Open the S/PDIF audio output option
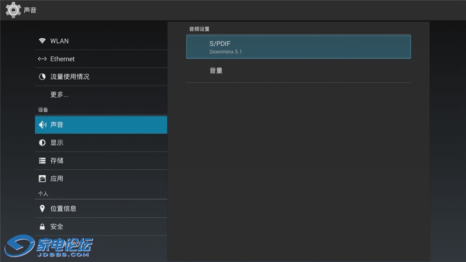Image resolution: width=466 pixels, height=262 pixels. tap(298, 47)
